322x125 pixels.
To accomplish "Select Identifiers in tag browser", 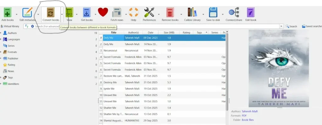I will point(13,84).
